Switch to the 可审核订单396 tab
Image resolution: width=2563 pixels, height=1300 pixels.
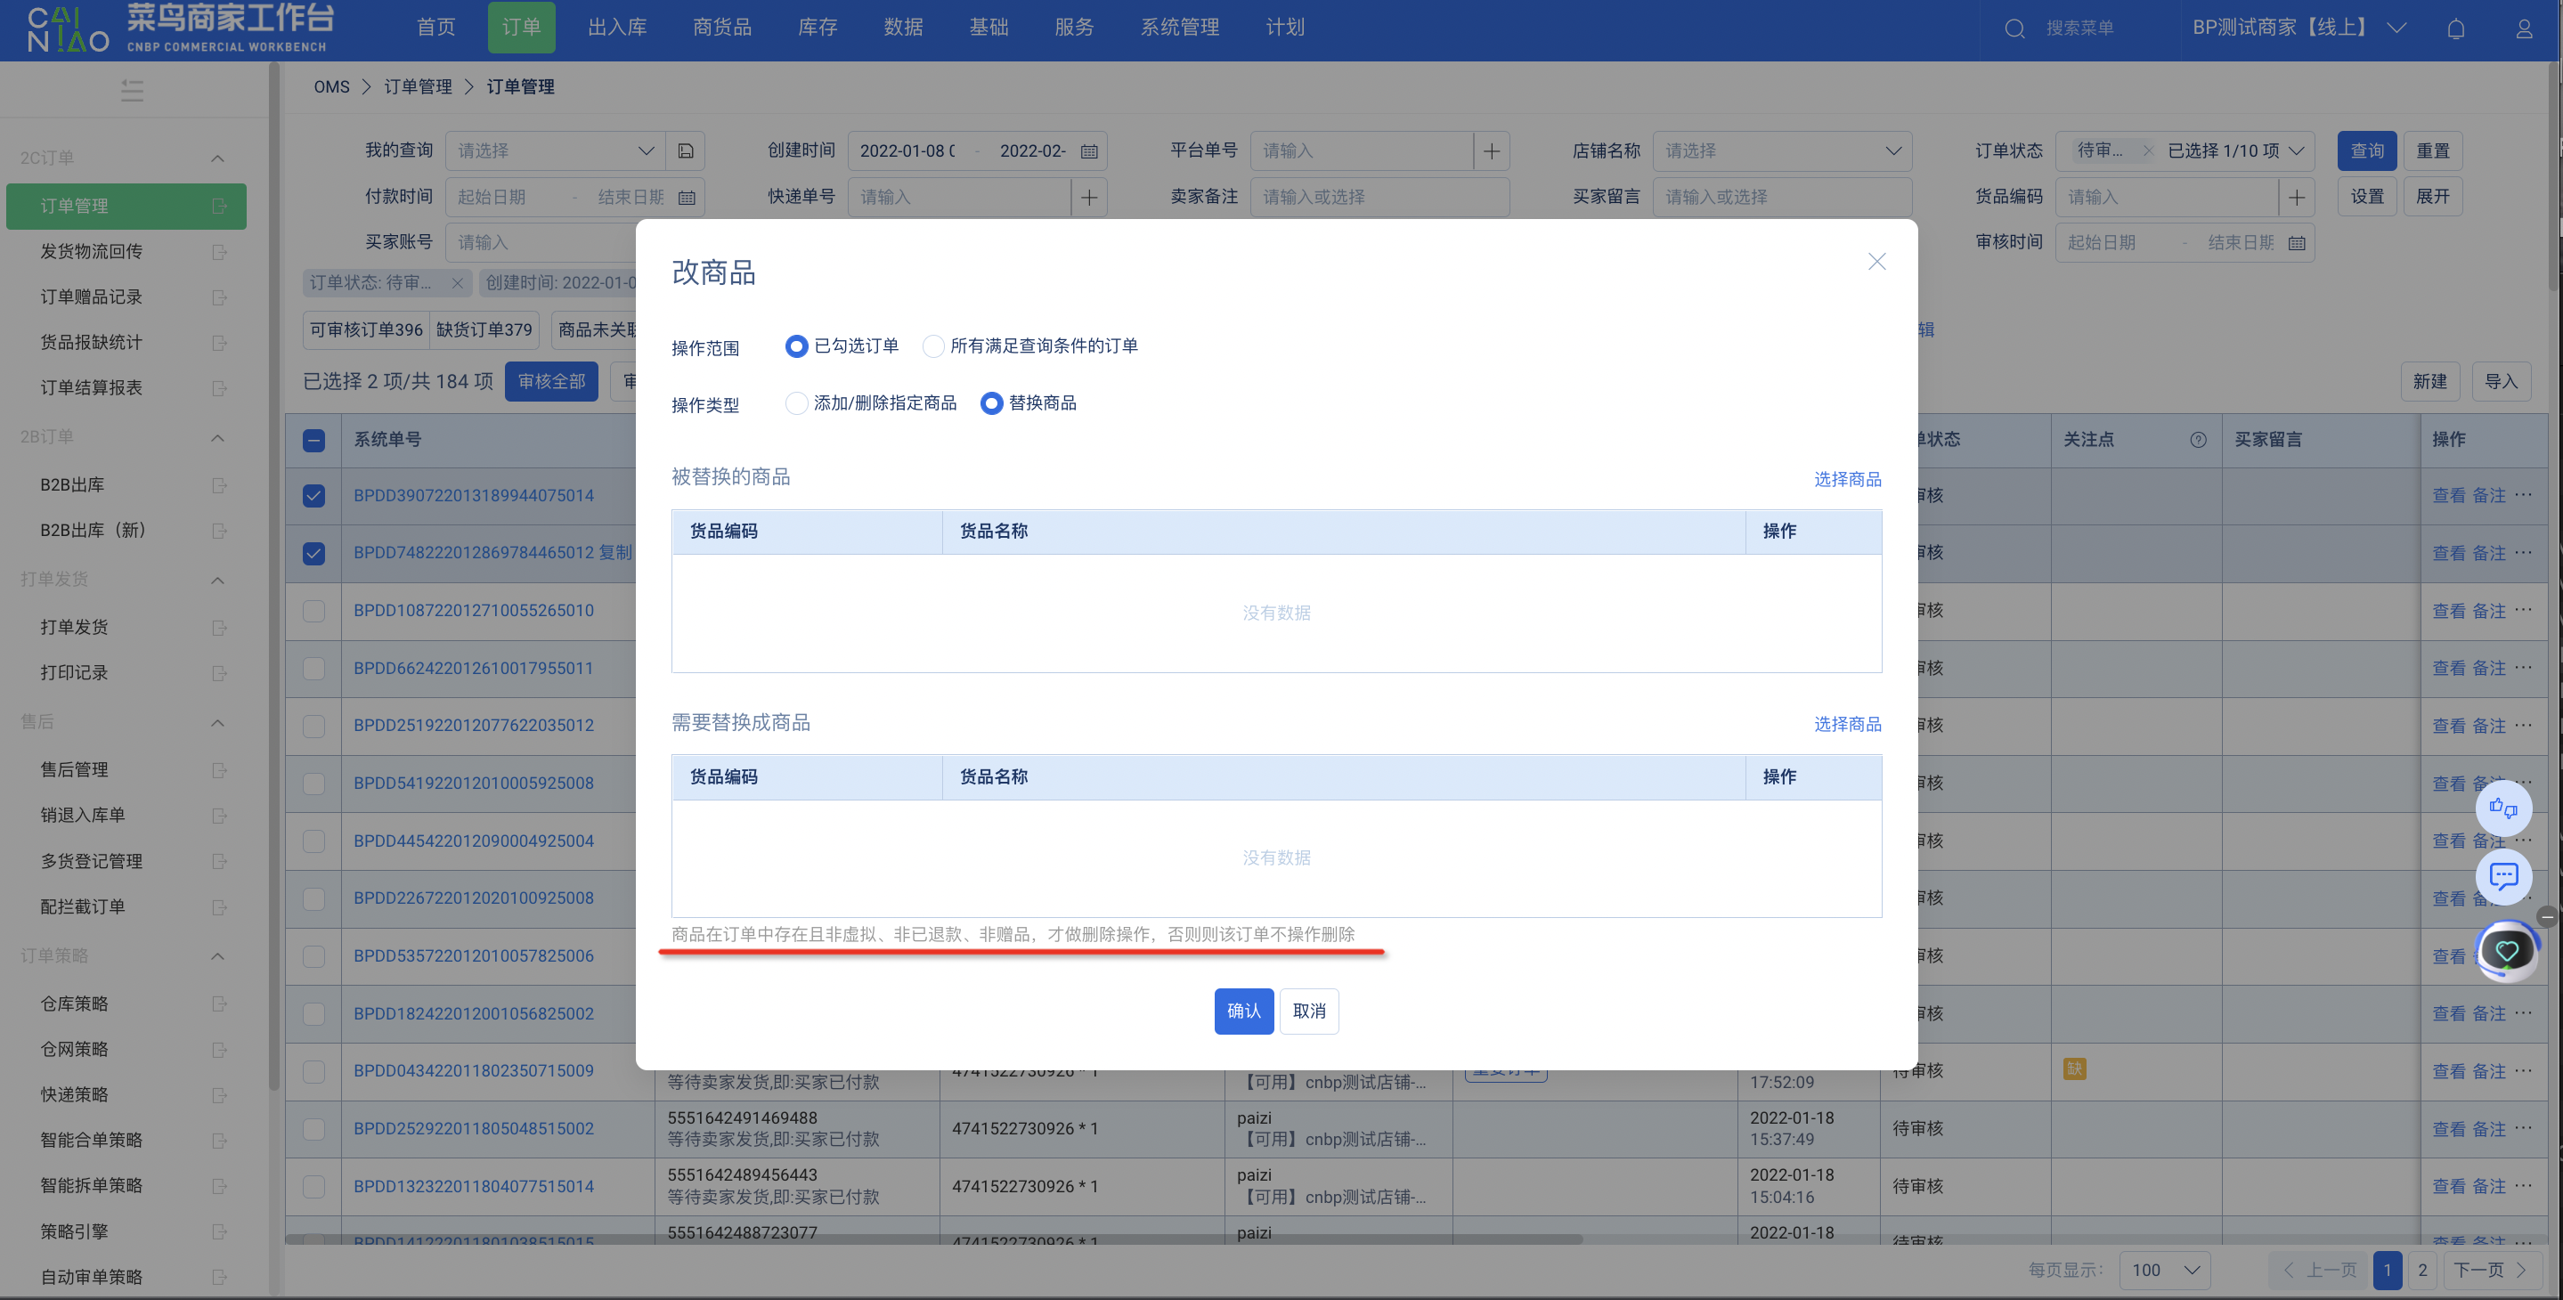pos(366,330)
